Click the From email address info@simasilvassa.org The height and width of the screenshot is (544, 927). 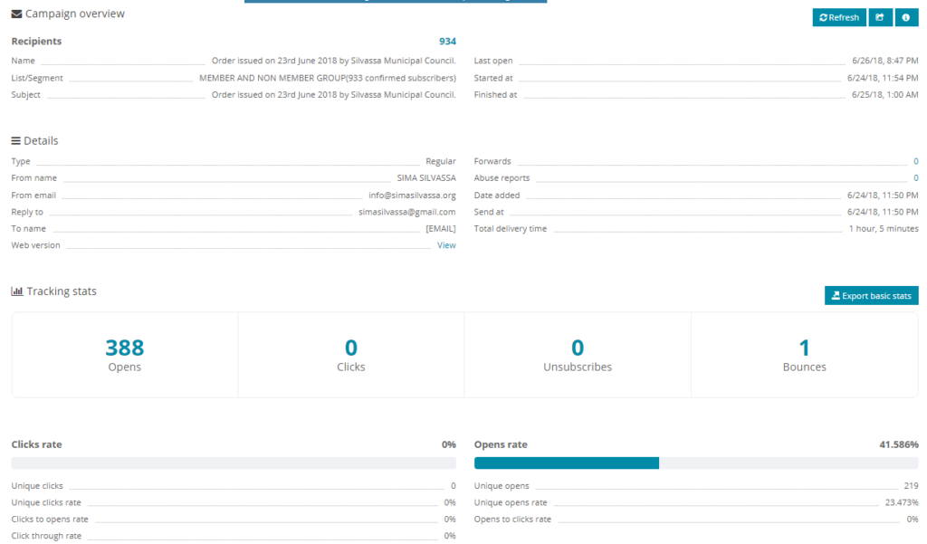[x=412, y=196]
